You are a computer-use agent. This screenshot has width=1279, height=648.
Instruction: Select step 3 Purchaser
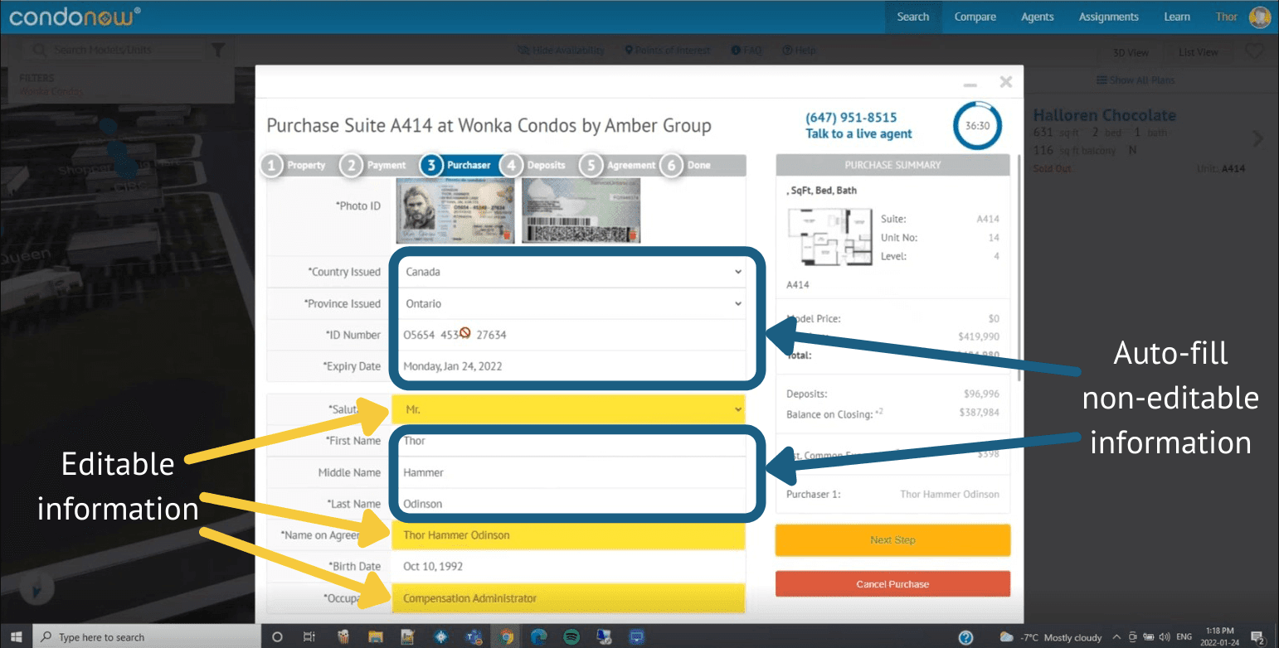click(x=458, y=165)
